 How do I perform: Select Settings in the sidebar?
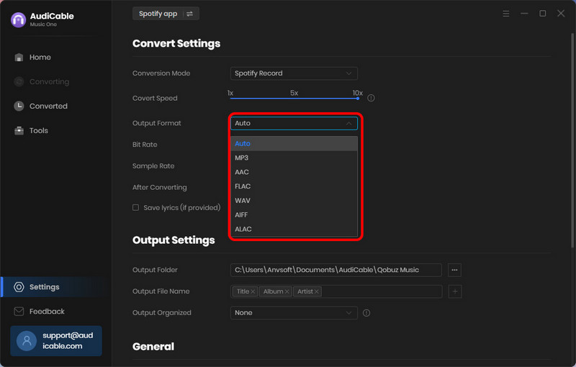tap(56, 287)
